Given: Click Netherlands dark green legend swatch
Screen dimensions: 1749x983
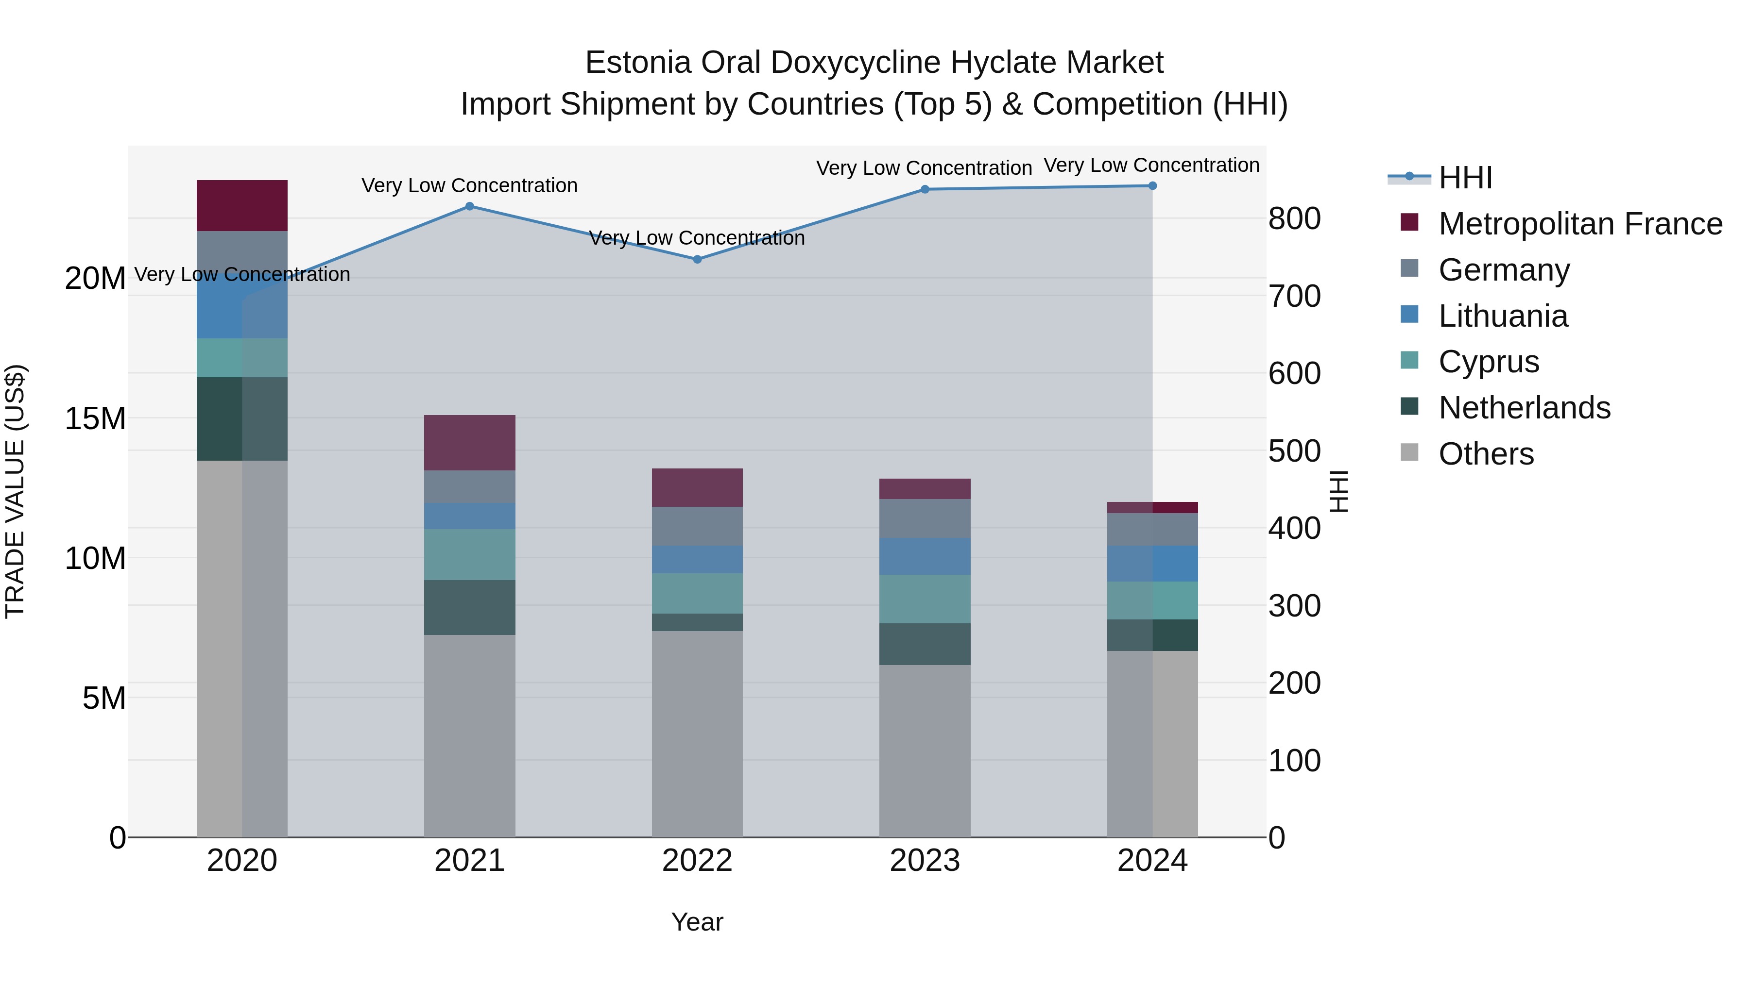Looking at the screenshot, I should [1409, 406].
